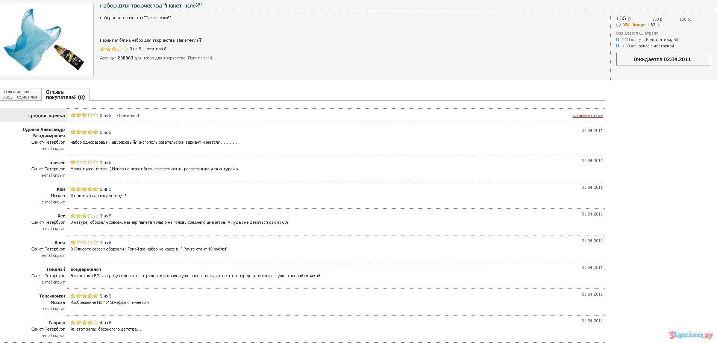Open the Технические характеристики tab
This screenshot has width=717, height=343.
20,94
